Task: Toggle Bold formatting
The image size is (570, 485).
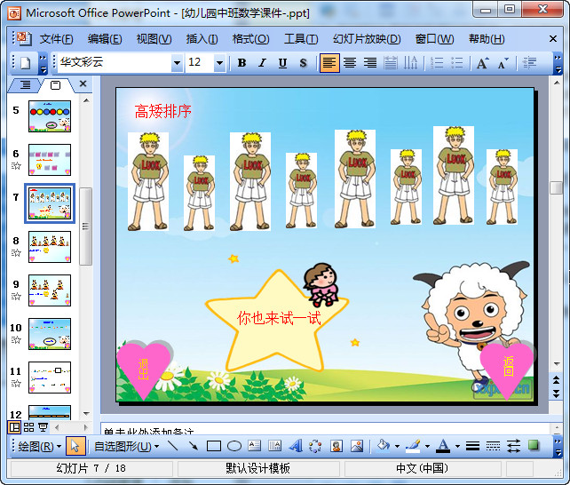Action: [241, 63]
